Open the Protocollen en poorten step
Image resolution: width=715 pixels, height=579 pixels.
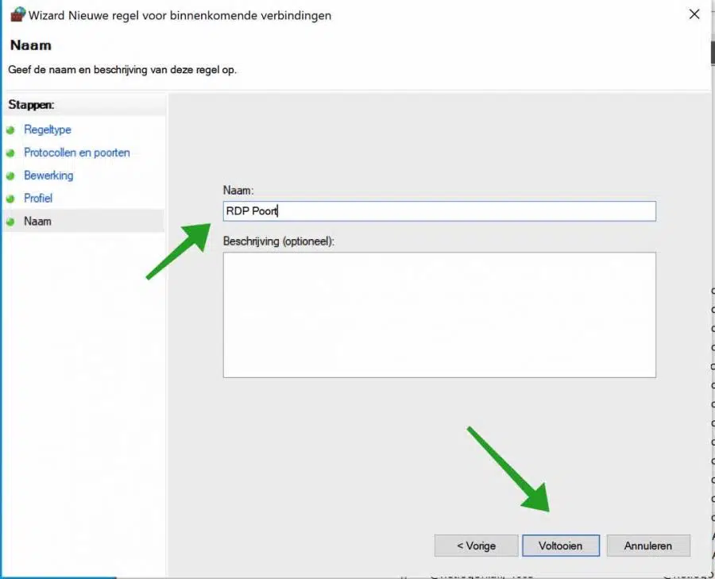[x=76, y=152]
